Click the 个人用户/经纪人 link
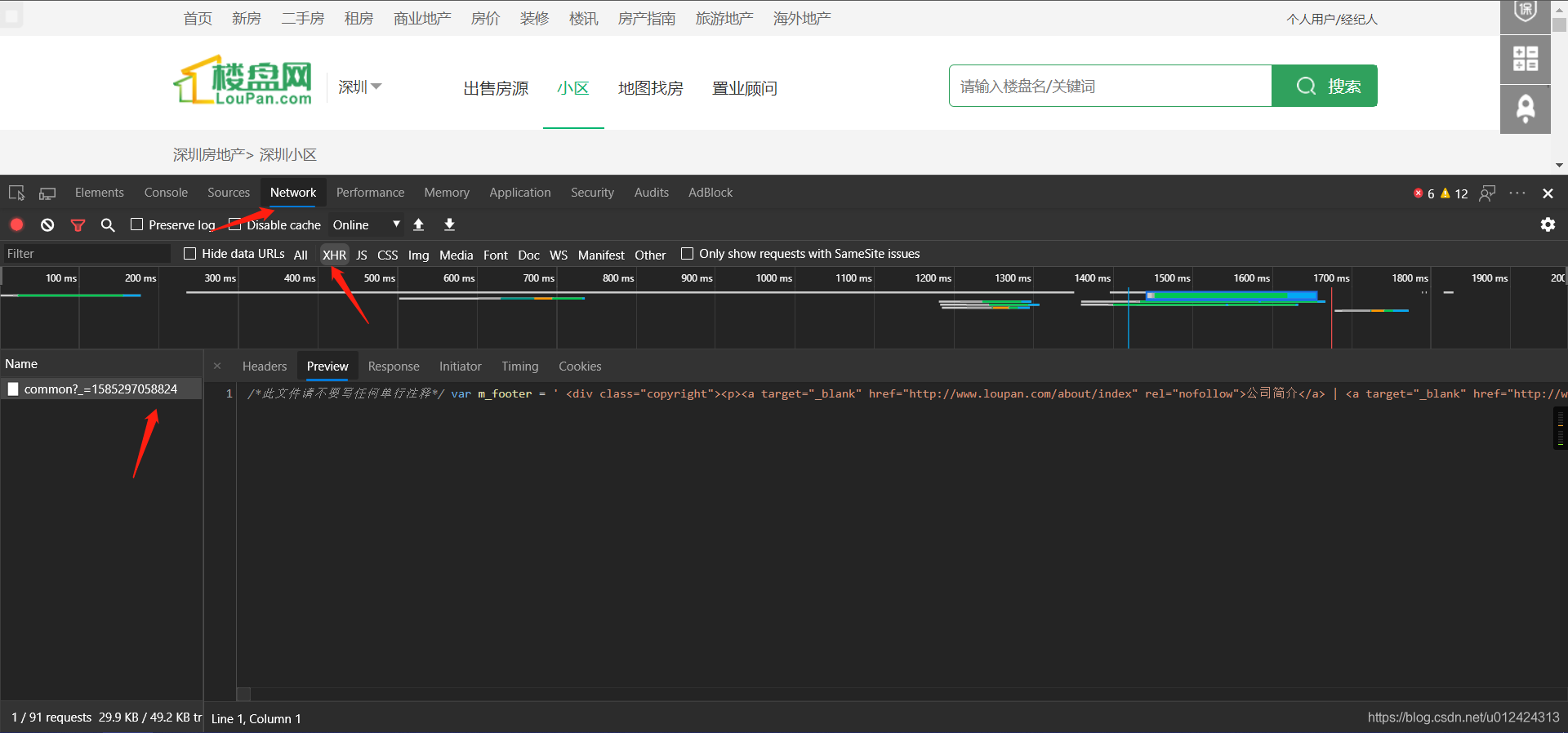This screenshot has height=733, width=1568. (x=1332, y=19)
